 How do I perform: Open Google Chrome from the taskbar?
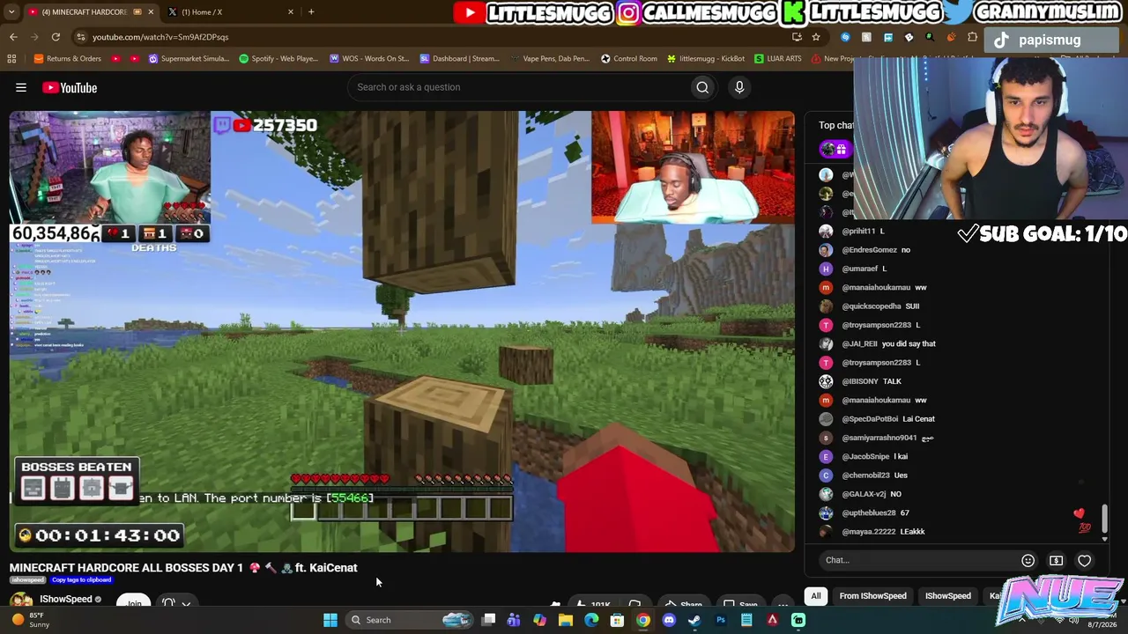pyautogui.click(x=643, y=620)
